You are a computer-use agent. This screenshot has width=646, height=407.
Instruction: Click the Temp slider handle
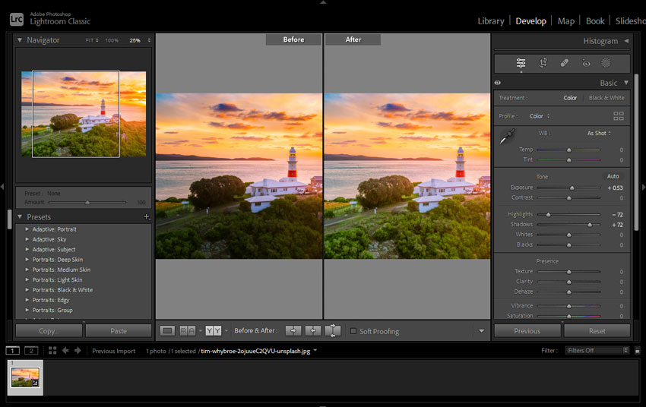click(569, 150)
